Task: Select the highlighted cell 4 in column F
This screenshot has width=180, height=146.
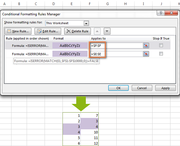Action: 89,127
